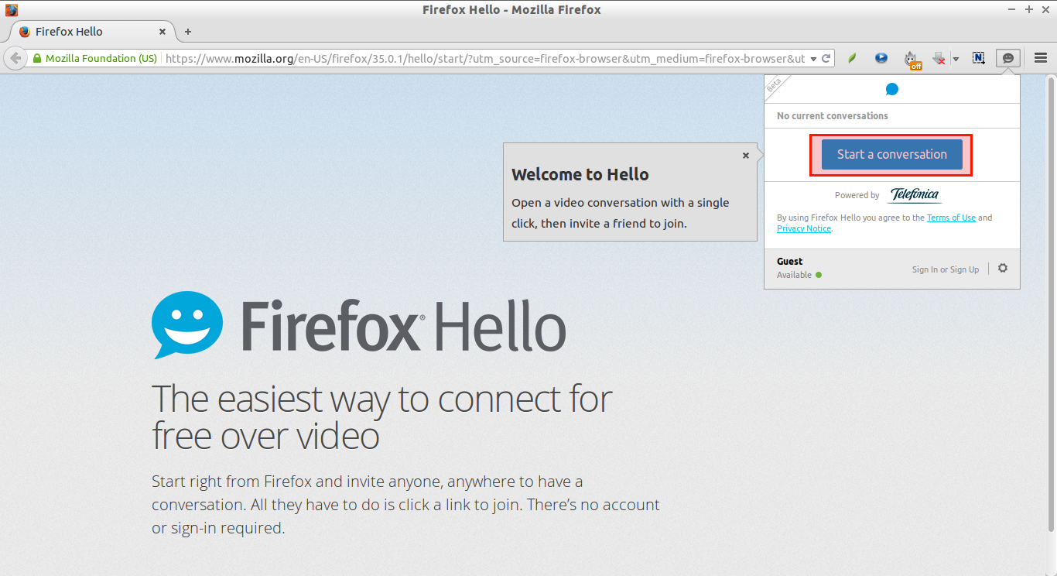Click the download arrow with red X icon

[x=939, y=58]
